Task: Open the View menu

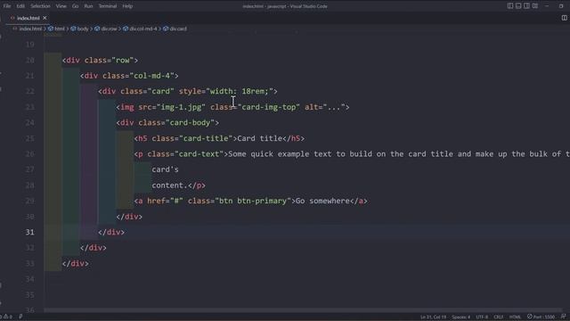Action: pos(61,6)
